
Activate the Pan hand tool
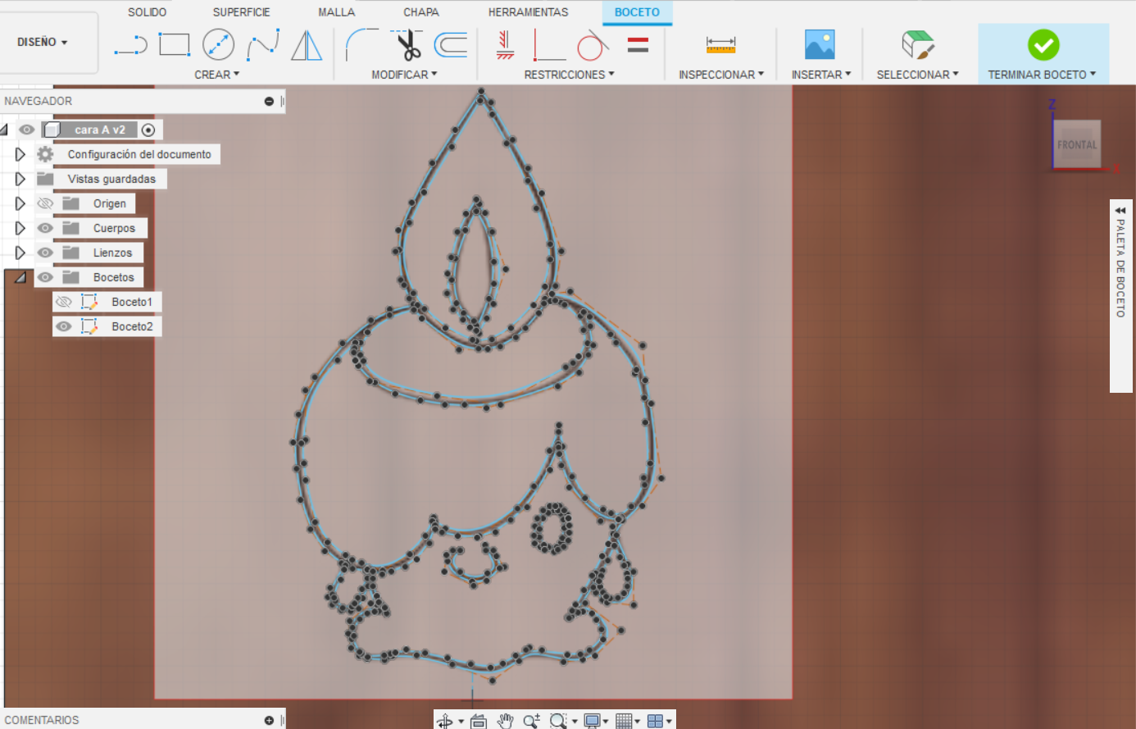[x=506, y=721]
